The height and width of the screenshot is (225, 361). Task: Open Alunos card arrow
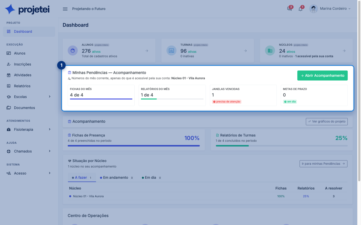point(147,51)
